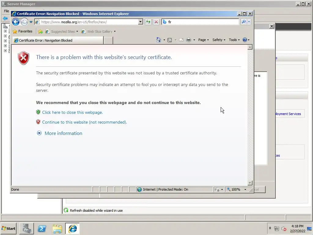Screen dimensions: 313x235
Task: Click the Read Mail envelope icon
Action: click(x=181, y=40)
